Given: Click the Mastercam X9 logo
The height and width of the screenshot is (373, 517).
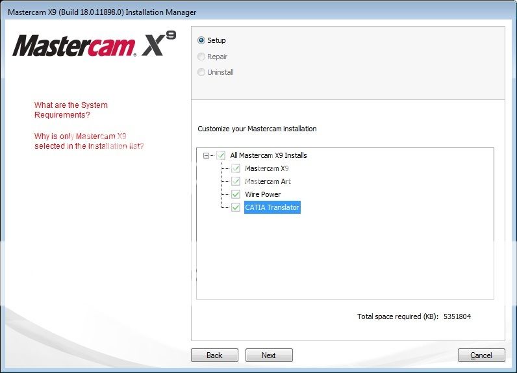Looking at the screenshot, I should tap(94, 45).
